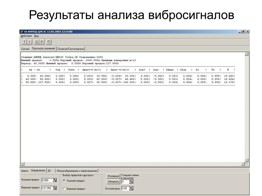This screenshot has height=196, width=262.
Task: Select the Нижний предел radio button
Action: tap(64, 180)
